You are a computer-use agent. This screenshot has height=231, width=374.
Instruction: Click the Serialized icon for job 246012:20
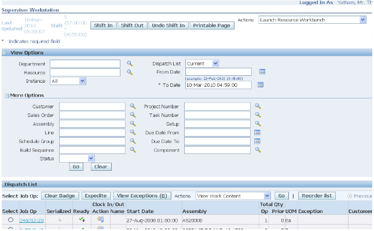tap(59, 219)
